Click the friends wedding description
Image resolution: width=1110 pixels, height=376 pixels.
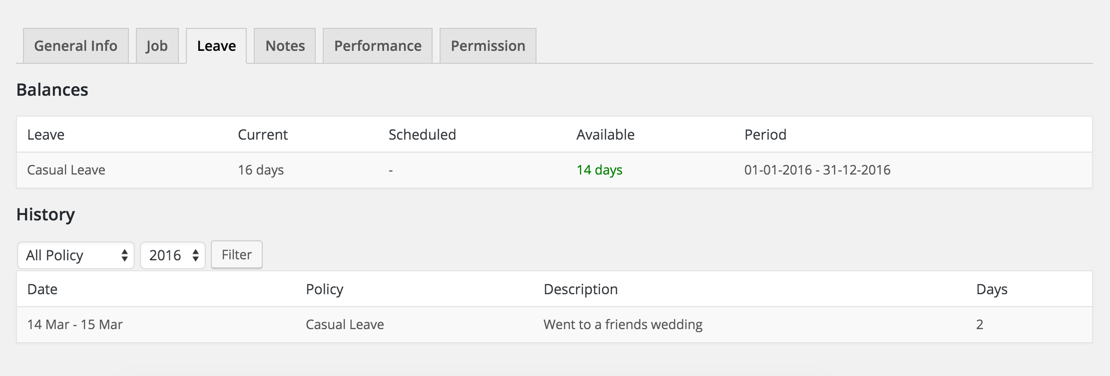pyautogui.click(x=623, y=325)
